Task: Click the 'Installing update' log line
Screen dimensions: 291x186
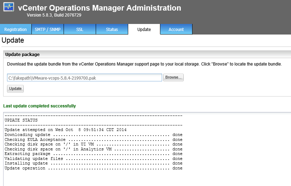Action: pyautogui.click(x=94, y=163)
